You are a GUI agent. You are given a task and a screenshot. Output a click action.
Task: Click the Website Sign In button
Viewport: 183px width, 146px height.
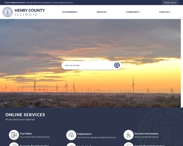point(170,2)
